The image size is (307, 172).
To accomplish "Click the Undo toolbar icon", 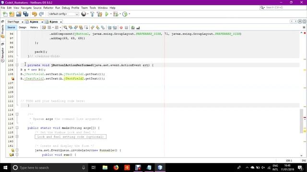I will click(x=35, y=14).
